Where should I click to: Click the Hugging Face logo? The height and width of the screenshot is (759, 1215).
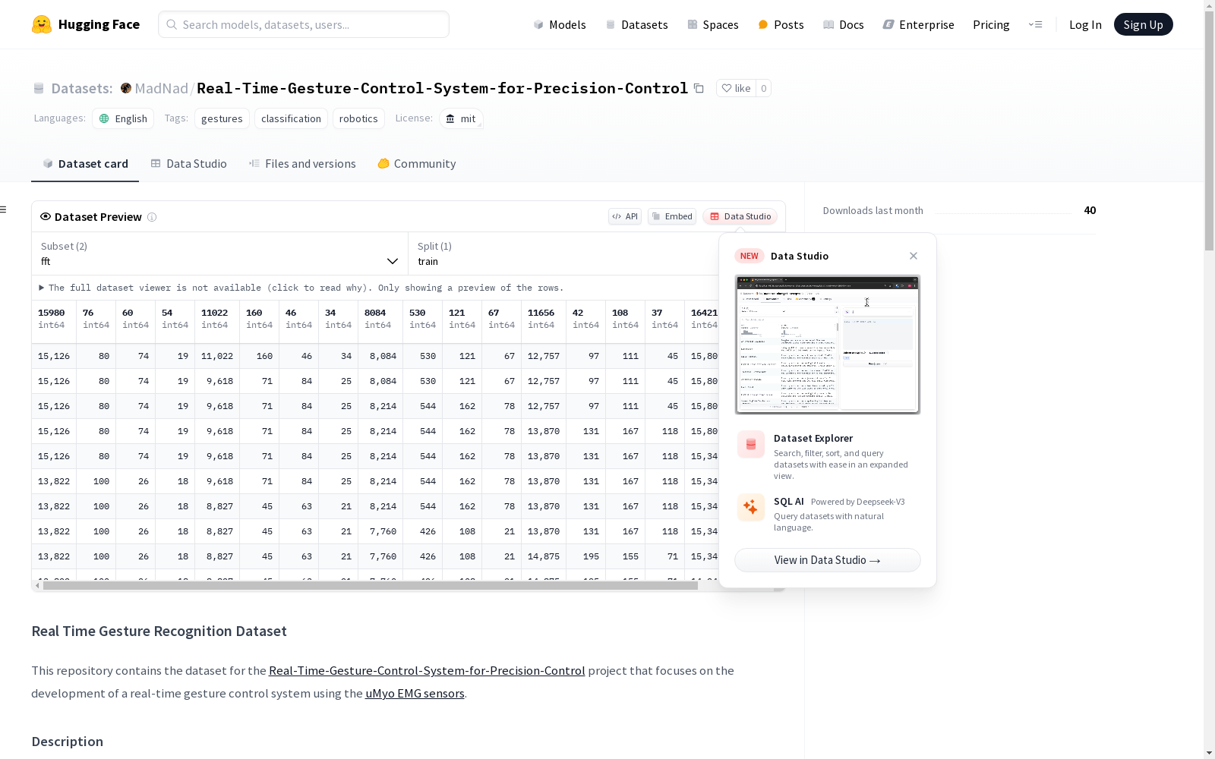click(x=85, y=24)
